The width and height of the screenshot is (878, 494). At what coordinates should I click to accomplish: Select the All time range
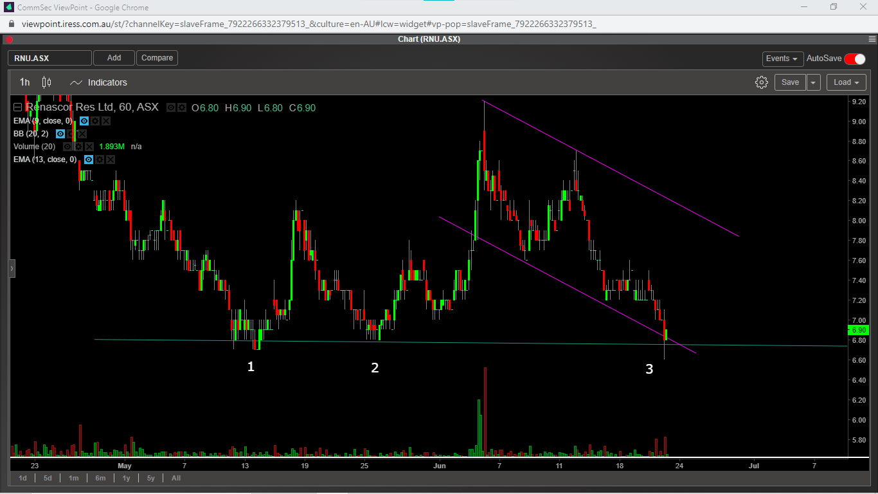click(176, 478)
